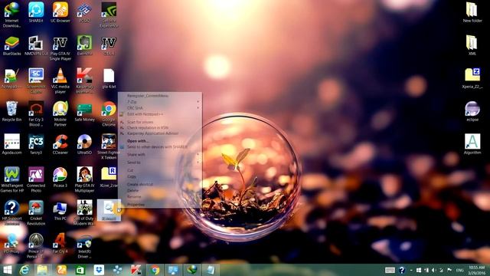490x276 pixels.
Task: Select the Algorithm desktop icon
Action: pos(472,144)
